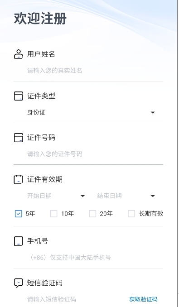
Task: Check the 20年 validity checkbox
Action: (92, 214)
